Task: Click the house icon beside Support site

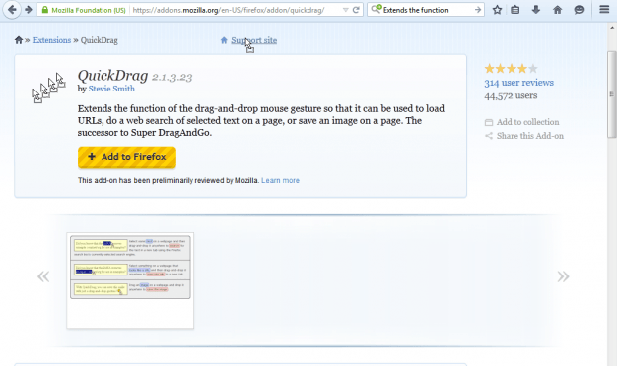Action: [x=224, y=40]
